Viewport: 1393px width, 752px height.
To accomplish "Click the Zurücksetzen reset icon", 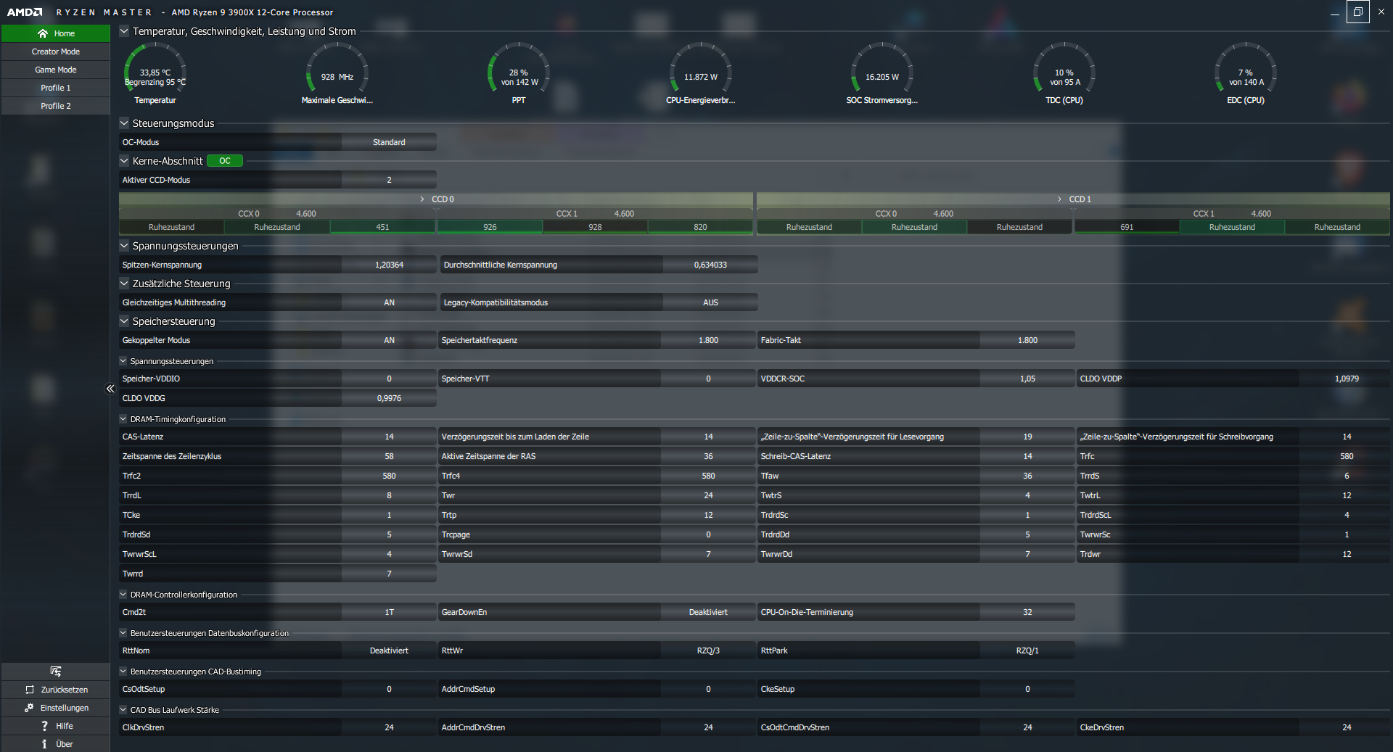I will [x=30, y=690].
